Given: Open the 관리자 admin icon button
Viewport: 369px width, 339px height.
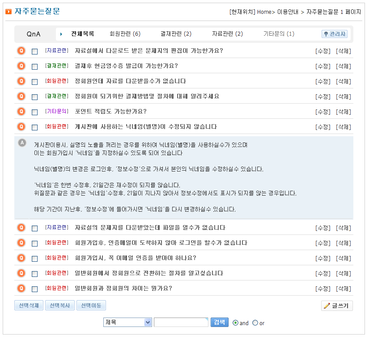Looking at the screenshot, I should [334, 34].
